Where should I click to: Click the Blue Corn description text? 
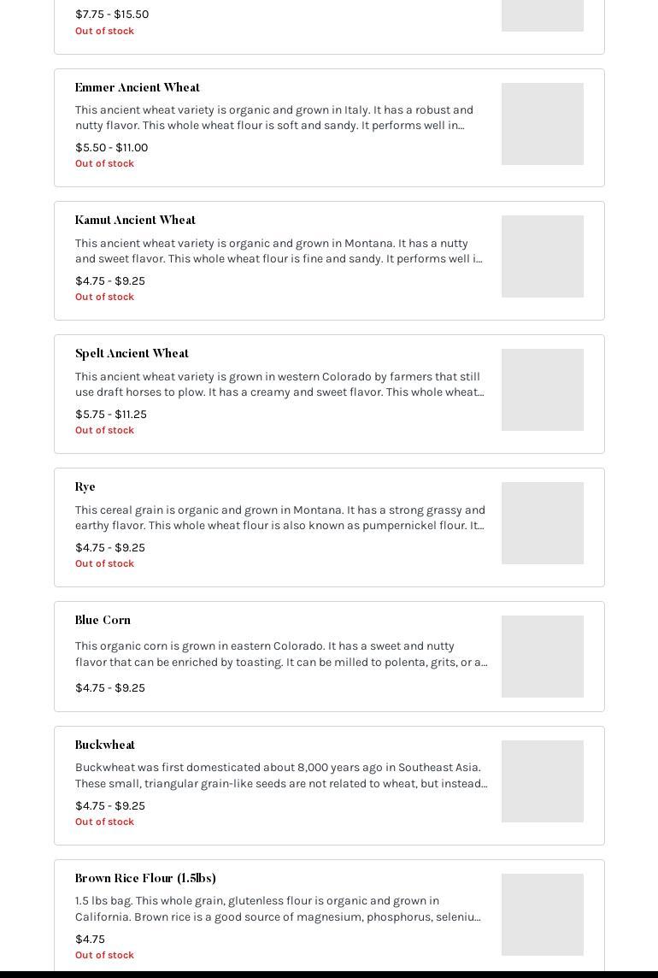280,654
